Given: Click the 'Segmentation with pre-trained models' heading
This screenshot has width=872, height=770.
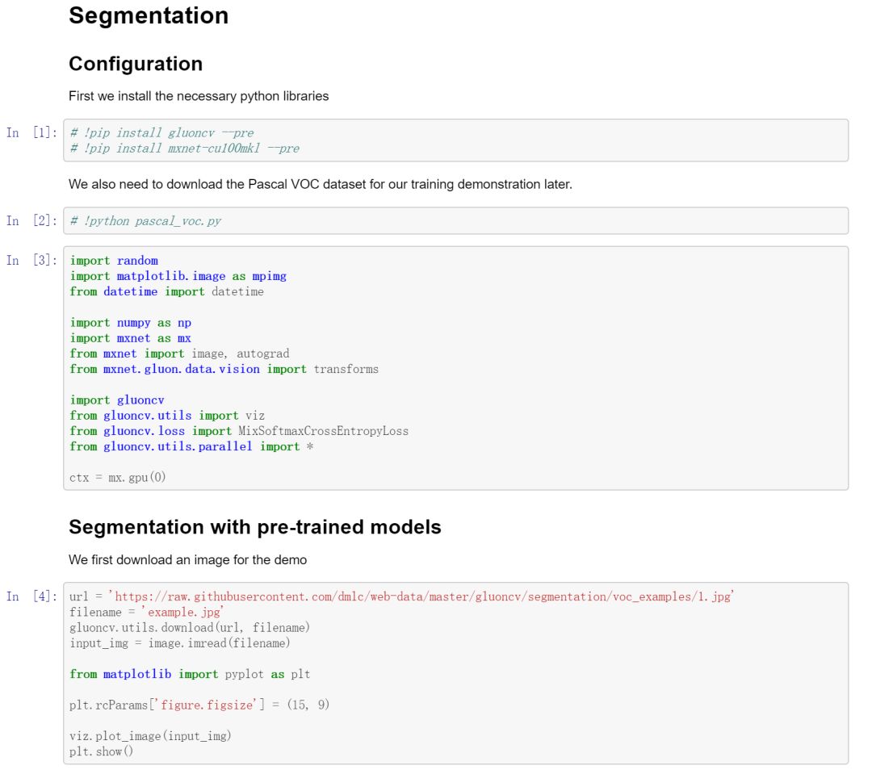Looking at the screenshot, I should (x=255, y=527).
